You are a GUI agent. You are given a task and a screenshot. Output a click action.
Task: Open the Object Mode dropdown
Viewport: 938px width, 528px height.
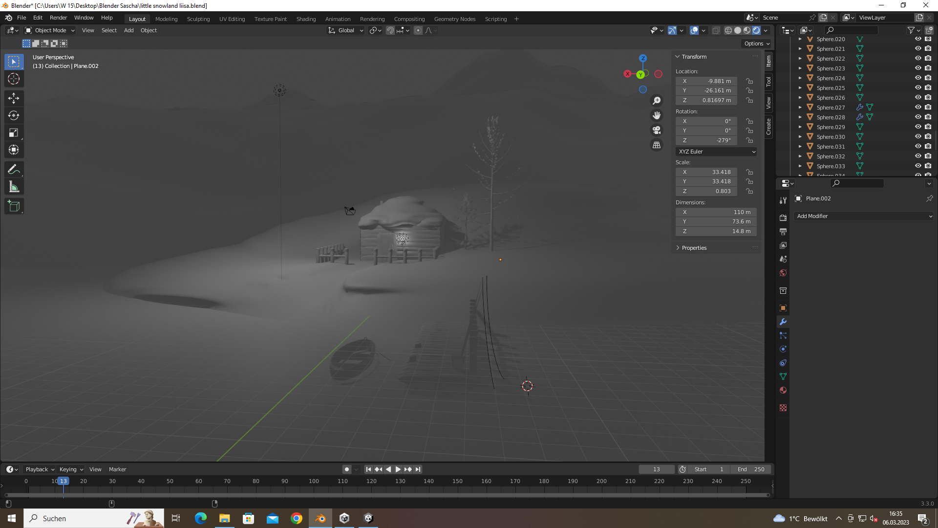pos(50,30)
